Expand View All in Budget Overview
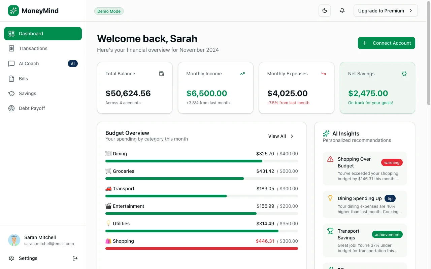This screenshot has width=431, height=269. pyautogui.click(x=281, y=136)
